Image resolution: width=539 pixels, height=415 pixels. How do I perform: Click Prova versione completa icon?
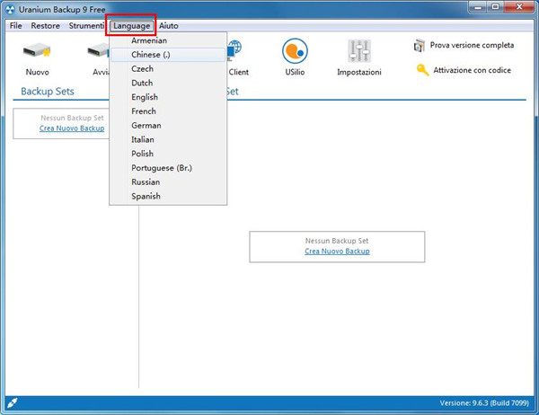pyautogui.click(x=419, y=46)
